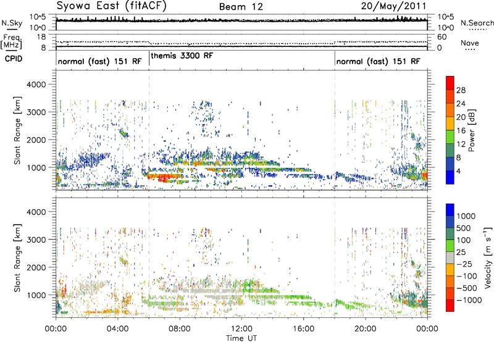The width and height of the screenshot is (494, 342).
Task: Click the 'N.Search' legend label
Action: pyautogui.click(x=477, y=23)
